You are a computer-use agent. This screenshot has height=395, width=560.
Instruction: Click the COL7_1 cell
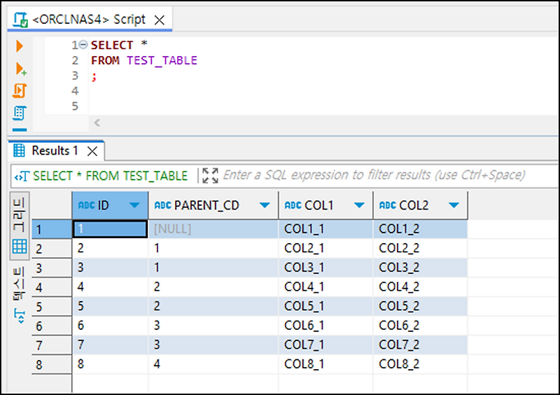pos(325,345)
